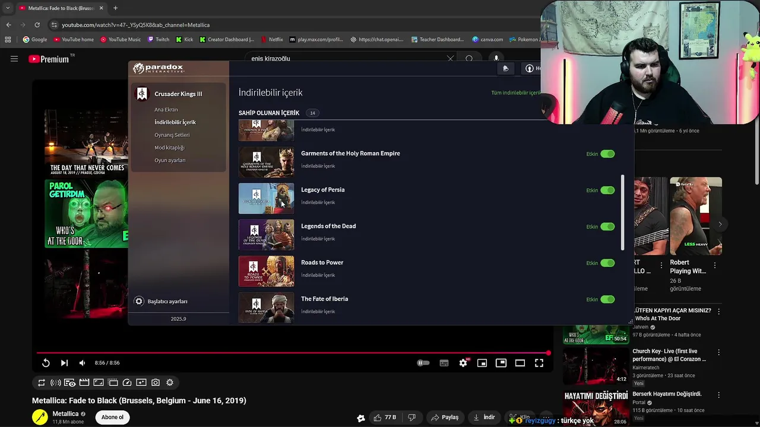Viewport: 760px width, 427px height.
Task: Open the YouTube hamburger guide menu
Action: [14, 59]
